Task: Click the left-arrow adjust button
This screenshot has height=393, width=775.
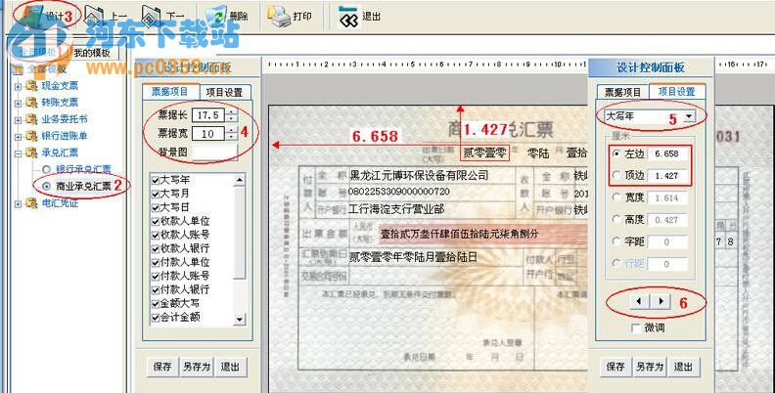Action: click(639, 301)
